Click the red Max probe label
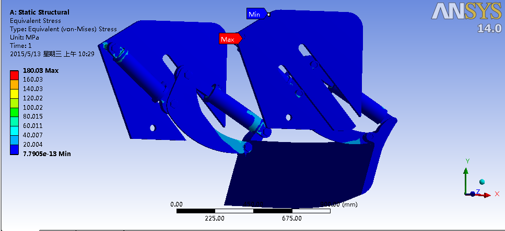The width and height of the screenshot is (505, 231). point(230,39)
